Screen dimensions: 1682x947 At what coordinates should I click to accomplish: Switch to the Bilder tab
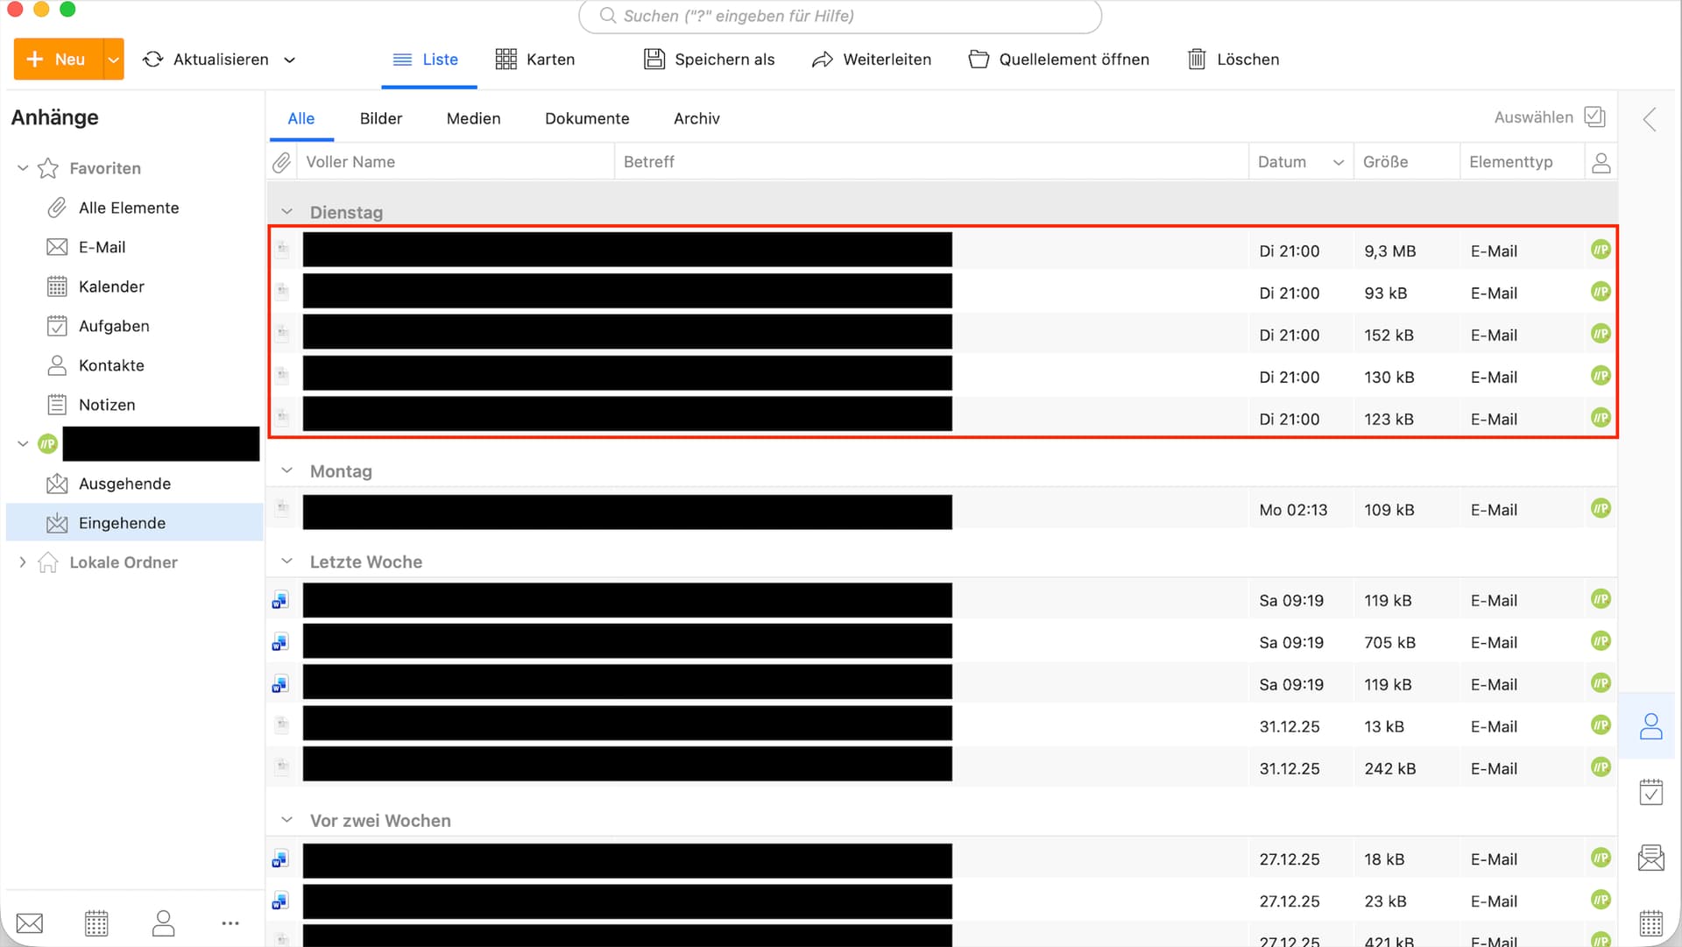[x=380, y=118]
